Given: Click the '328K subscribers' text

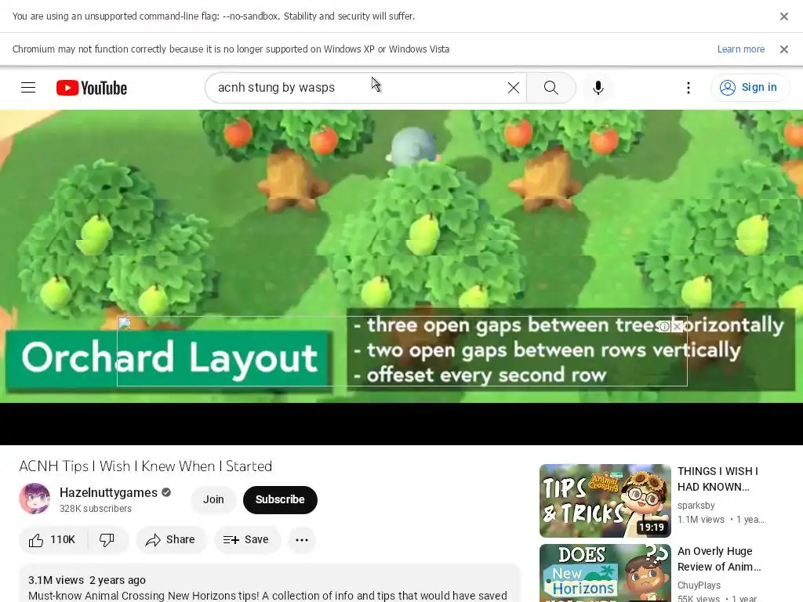Looking at the screenshot, I should [x=95, y=508].
